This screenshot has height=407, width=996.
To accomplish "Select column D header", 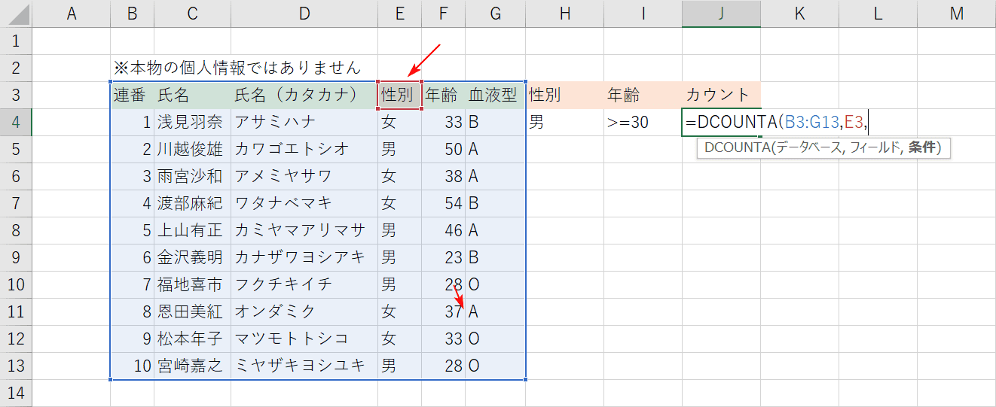I will pos(304,14).
